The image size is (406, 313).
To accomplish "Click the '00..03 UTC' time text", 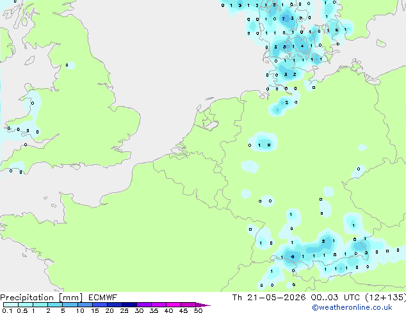I will 336,298.
